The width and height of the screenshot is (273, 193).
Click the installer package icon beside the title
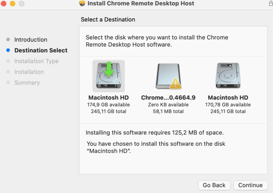82,3
